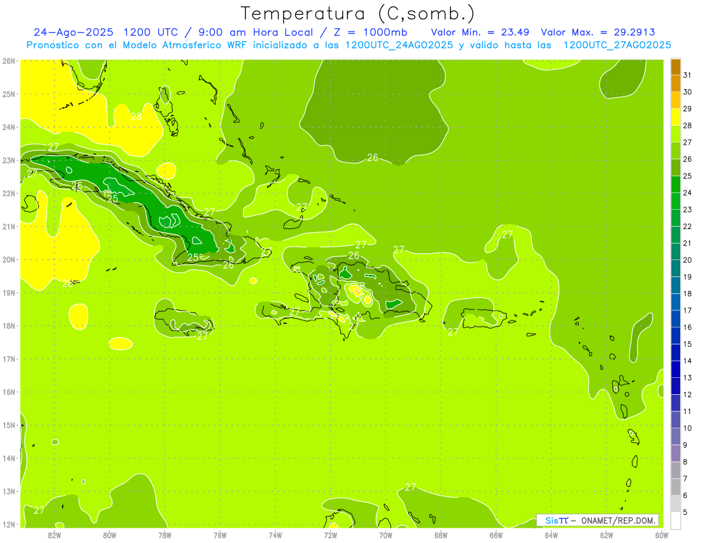
Task: Click the '12N' latitude axis label
Action: [9, 524]
